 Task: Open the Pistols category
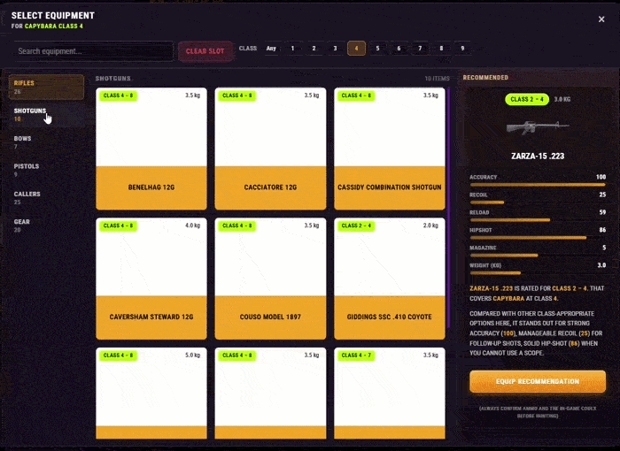pos(46,170)
